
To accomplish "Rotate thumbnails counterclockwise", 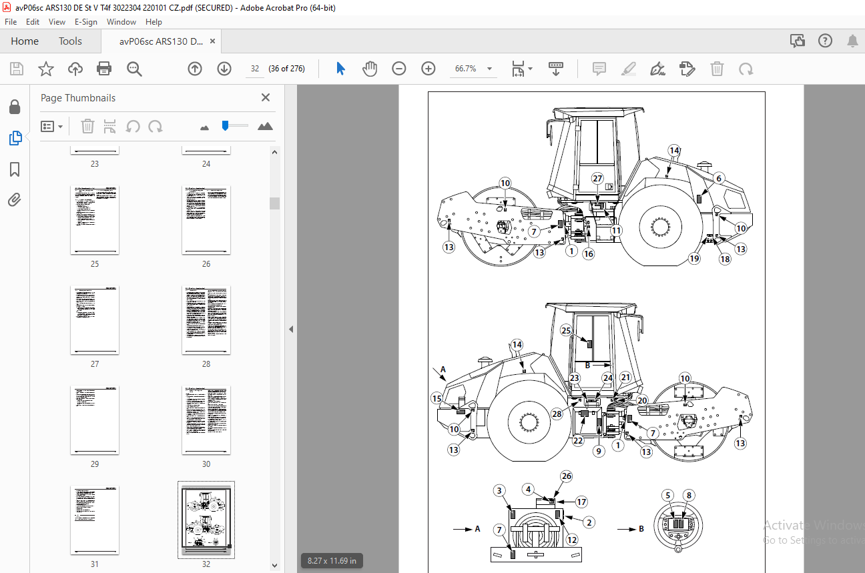I will (133, 126).
